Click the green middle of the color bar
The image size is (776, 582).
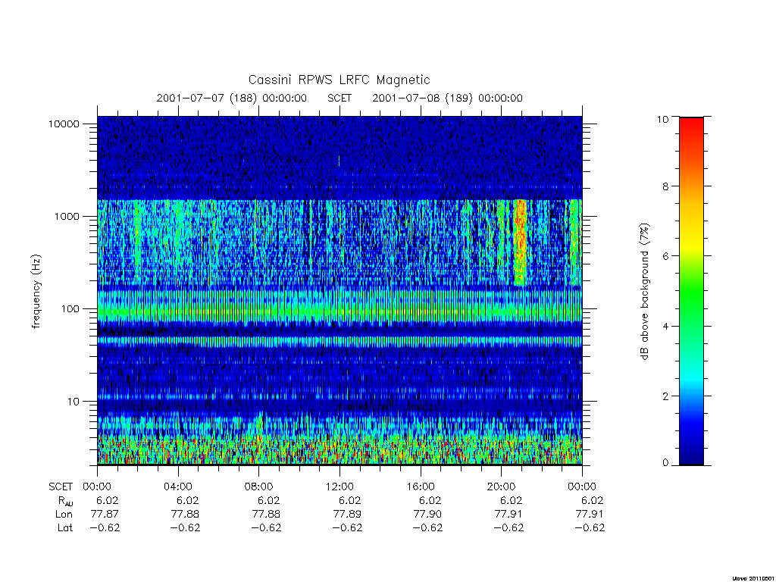click(691, 292)
